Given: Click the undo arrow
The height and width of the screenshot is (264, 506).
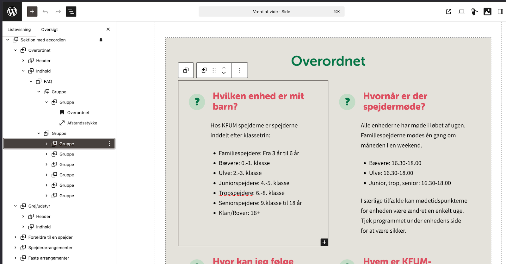Looking at the screenshot, I should tap(45, 12).
